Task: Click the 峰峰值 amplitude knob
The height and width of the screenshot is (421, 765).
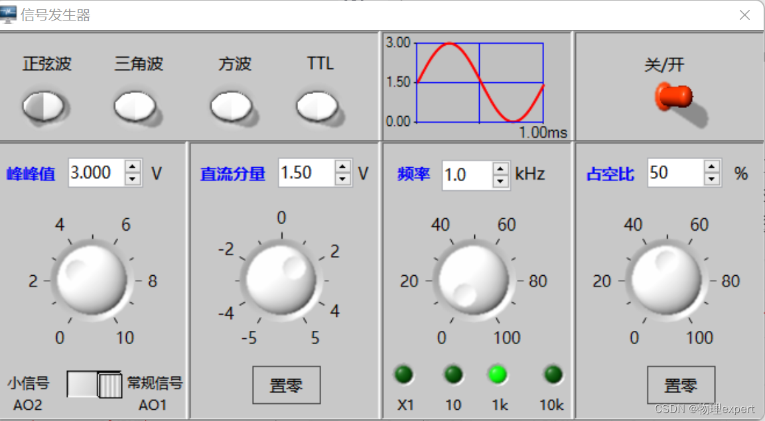Action: pyautogui.click(x=92, y=280)
